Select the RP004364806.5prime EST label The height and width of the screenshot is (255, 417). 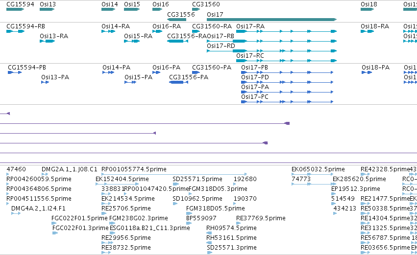tap(39, 189)
